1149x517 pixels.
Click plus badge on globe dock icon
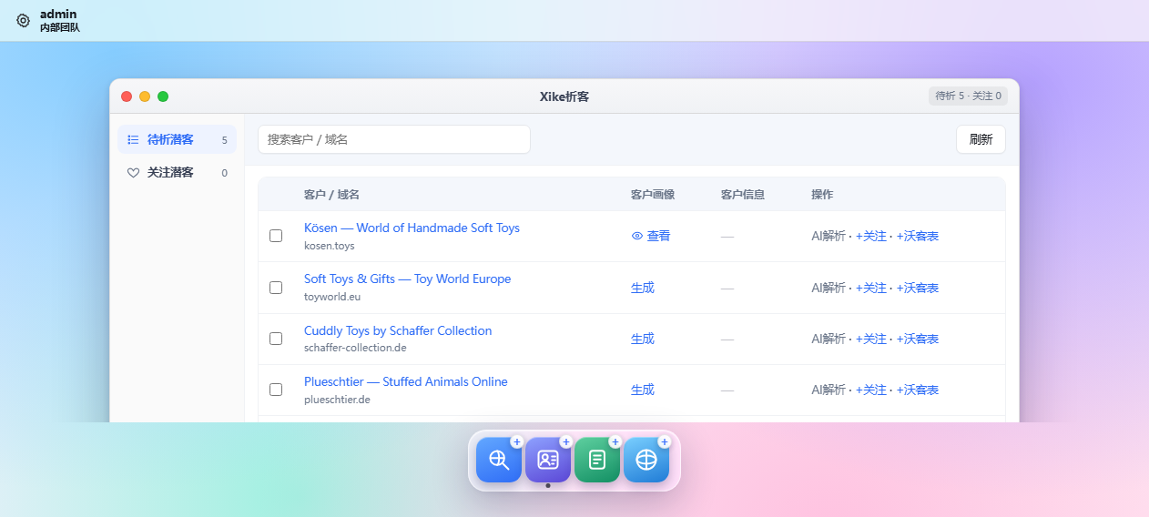665,441
